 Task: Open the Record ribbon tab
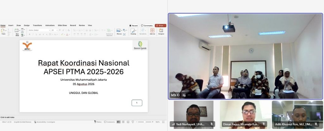(73, 25)
